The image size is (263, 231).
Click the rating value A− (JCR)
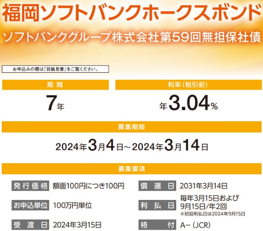195,225
